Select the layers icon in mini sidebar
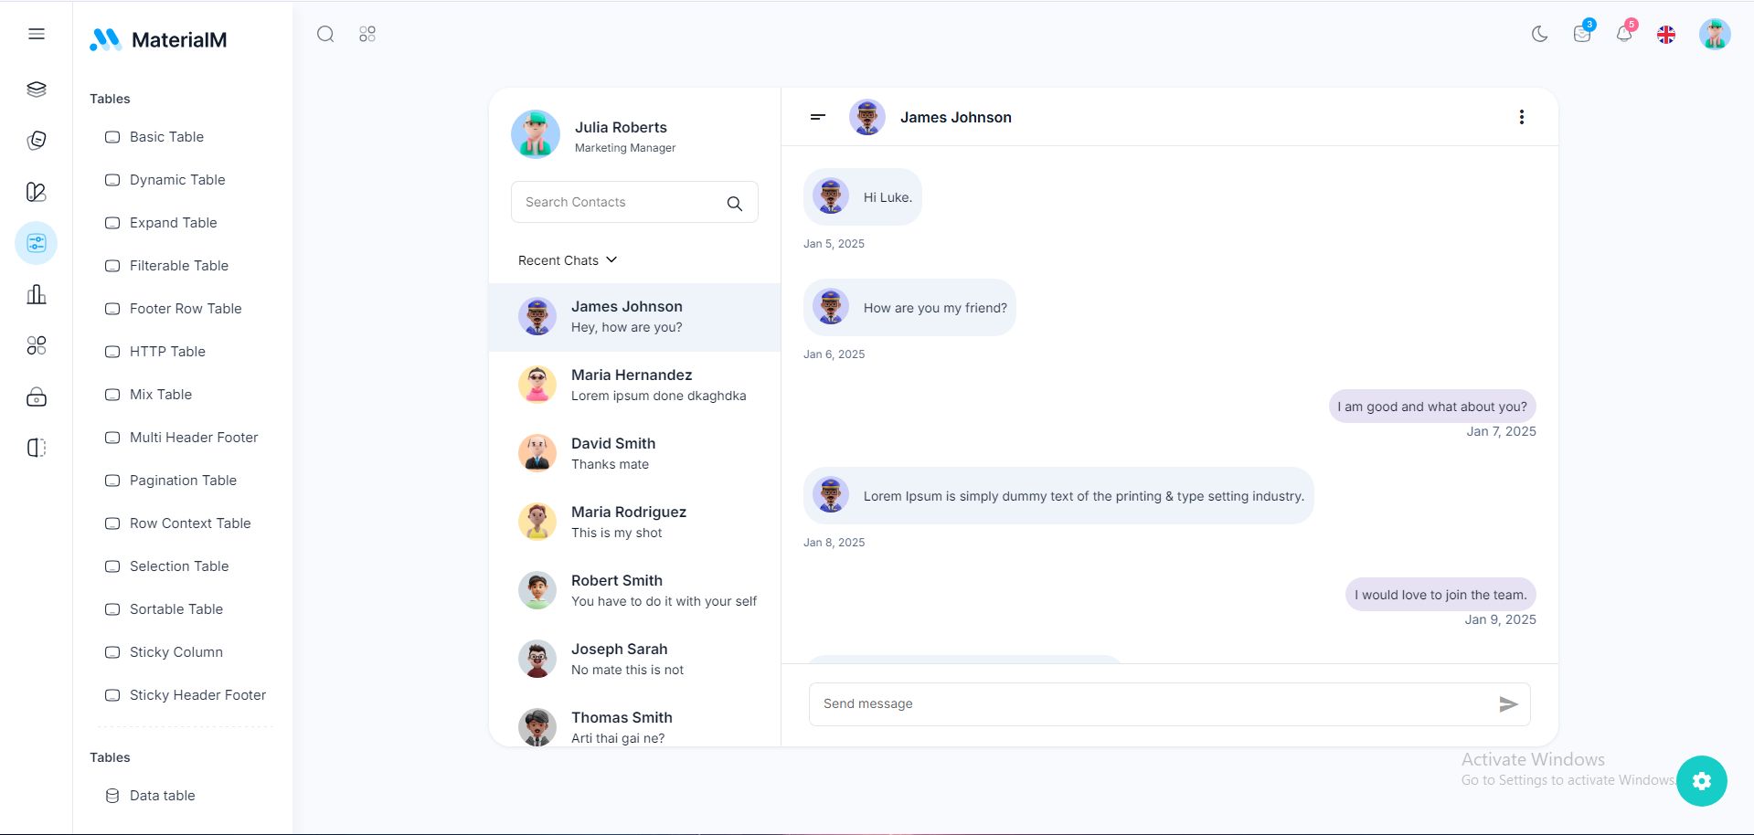This screenshot has height=835, width=1754. tap(37, 90)
